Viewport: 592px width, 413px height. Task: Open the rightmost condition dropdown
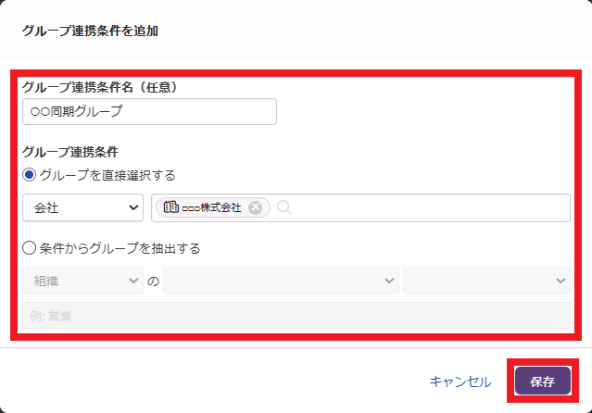pos(486,281)
